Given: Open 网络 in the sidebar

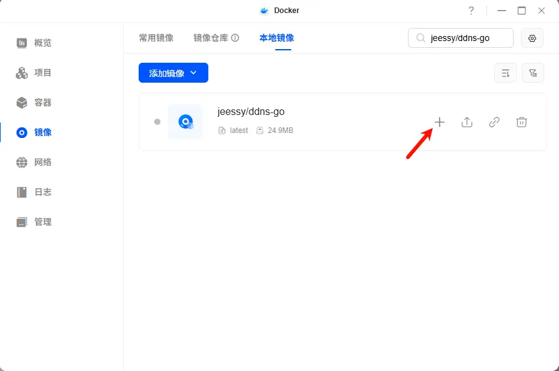Looking at the screenshot, I should click(x=43, y=162).
